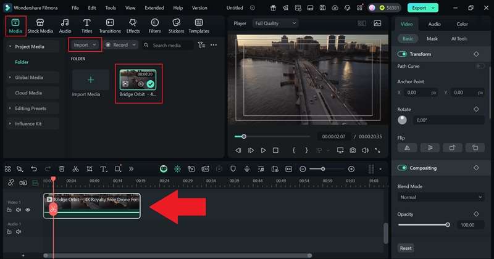Viewport: 494px width, 259px height.
Task: Open the media panel more options dots
Action: click(x=214, y=45)
